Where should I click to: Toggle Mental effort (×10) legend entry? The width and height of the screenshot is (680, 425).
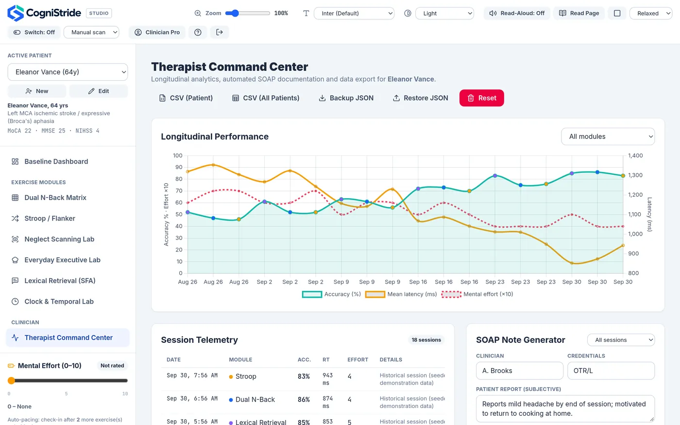(x=477, y=294)
